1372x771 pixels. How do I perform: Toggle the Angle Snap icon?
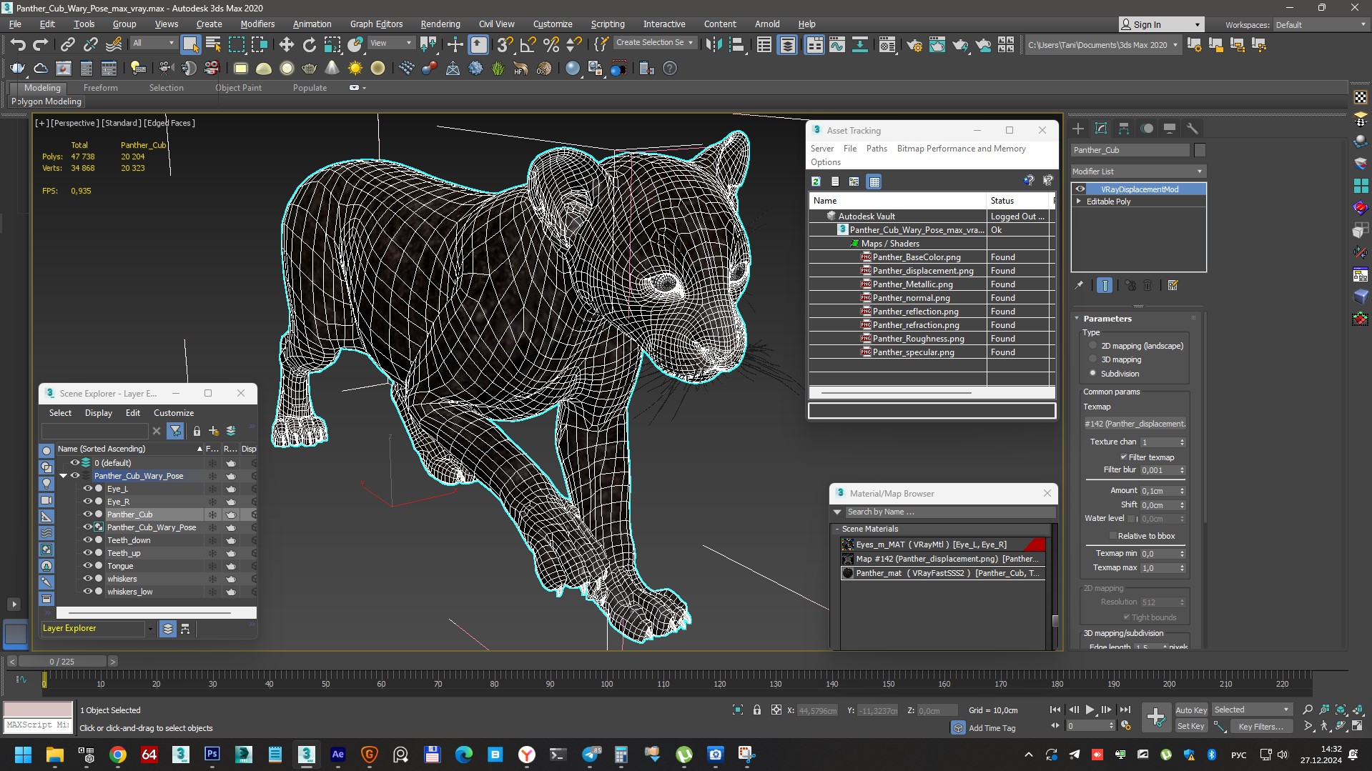[x=528, y=45]
